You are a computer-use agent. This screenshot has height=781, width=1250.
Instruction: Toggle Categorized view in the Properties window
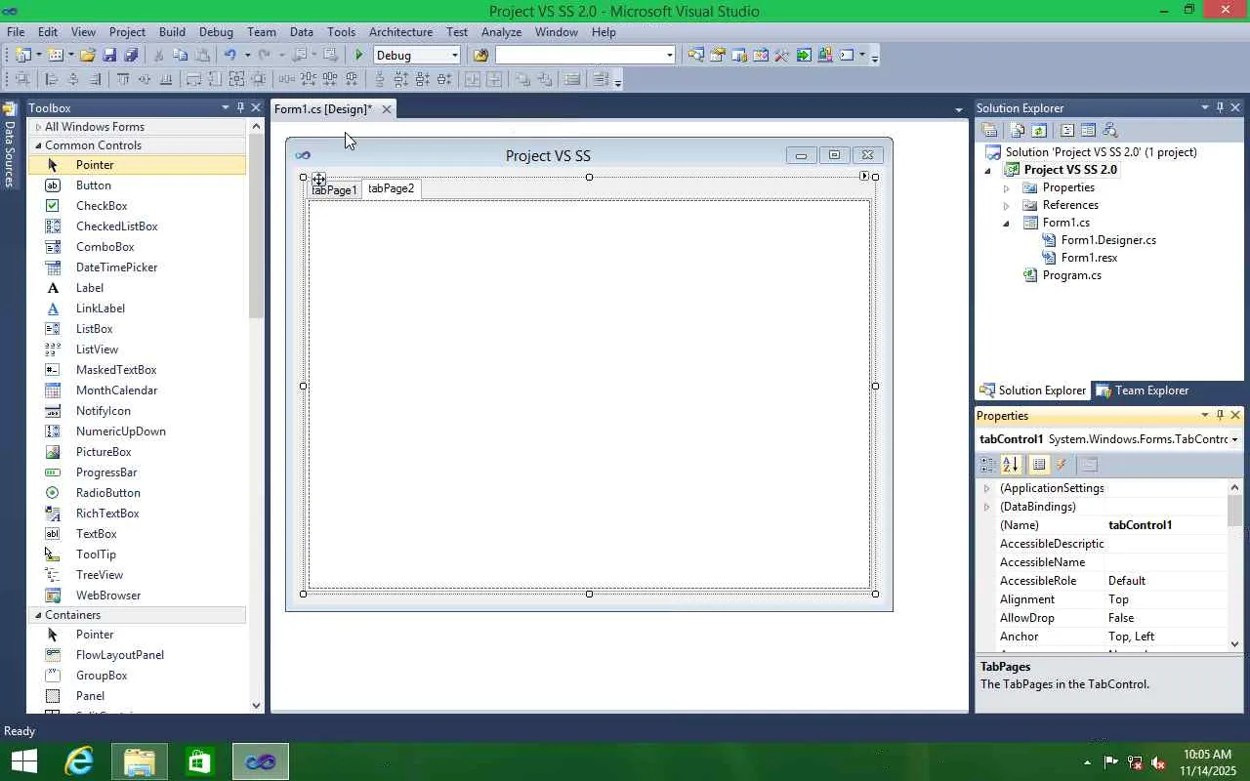tap(988, 465)
